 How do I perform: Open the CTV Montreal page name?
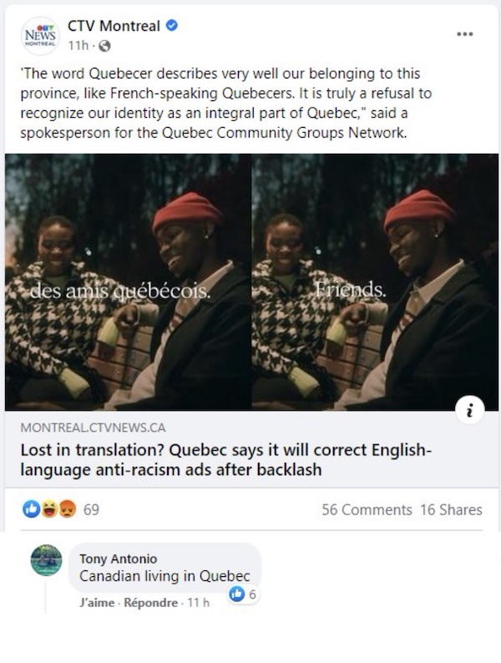tap(114, 26)
